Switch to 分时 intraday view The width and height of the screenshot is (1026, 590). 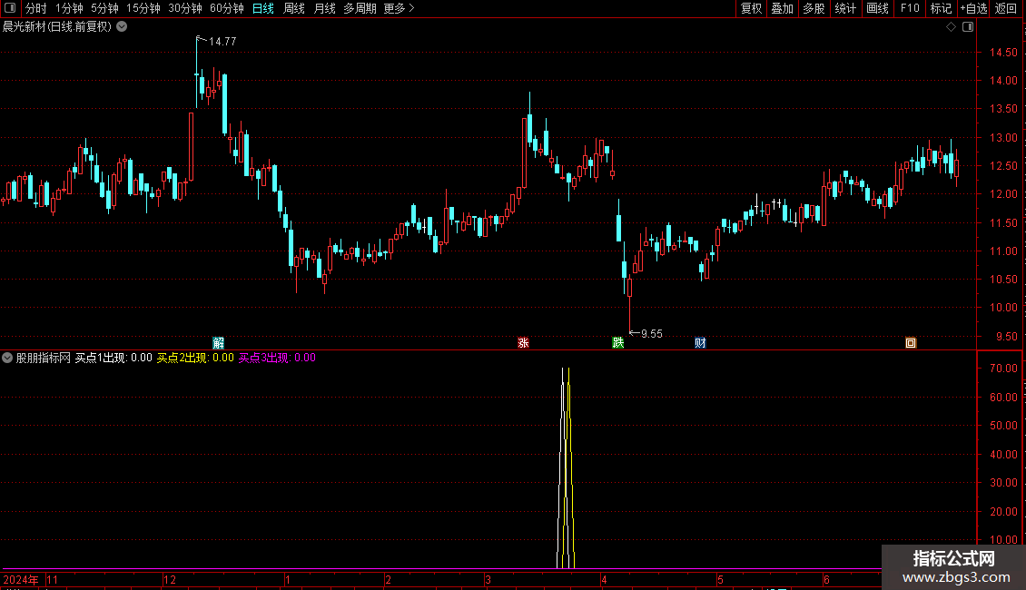tap(36, 8)
